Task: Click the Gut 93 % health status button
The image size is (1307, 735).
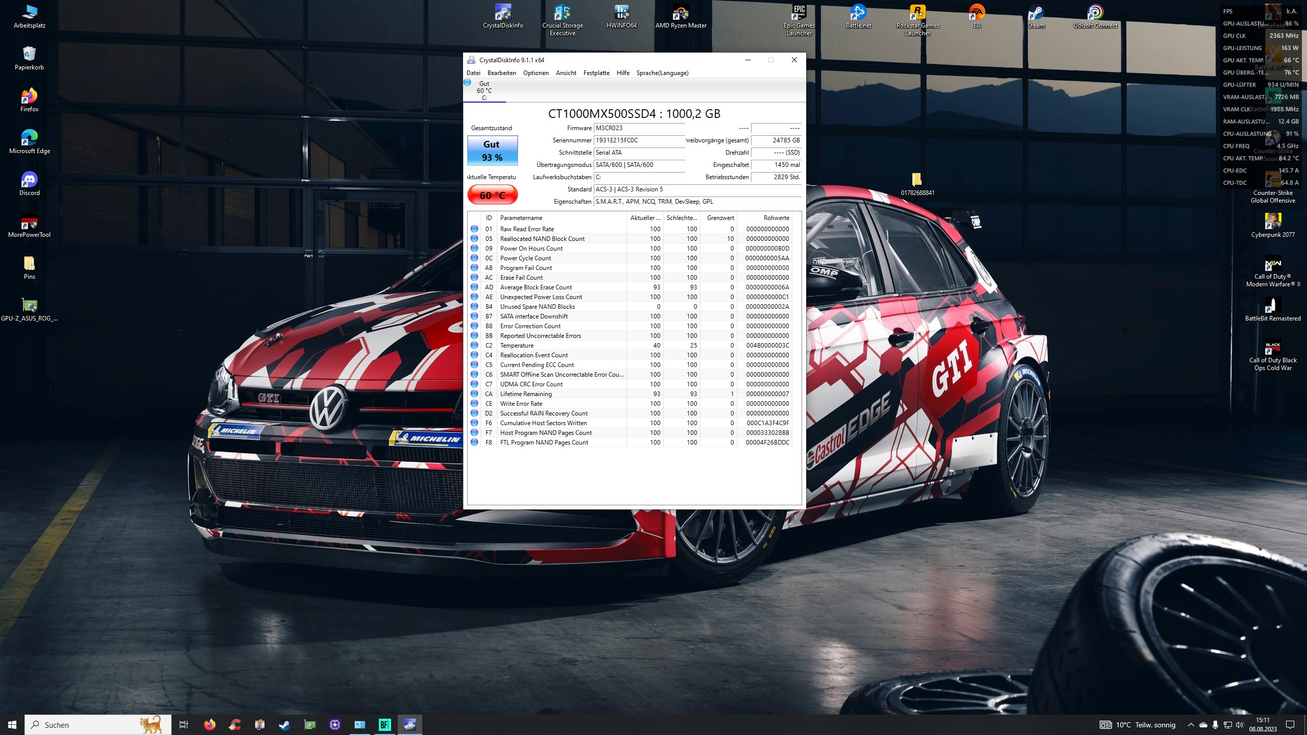Action: [492, 151]
